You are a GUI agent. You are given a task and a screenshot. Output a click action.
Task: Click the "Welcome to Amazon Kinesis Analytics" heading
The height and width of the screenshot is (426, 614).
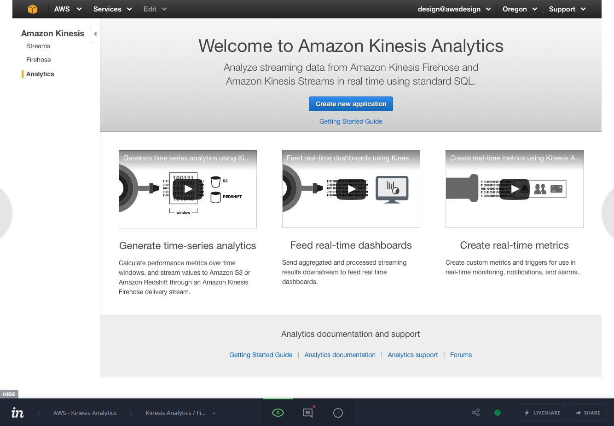click(351, 46)
